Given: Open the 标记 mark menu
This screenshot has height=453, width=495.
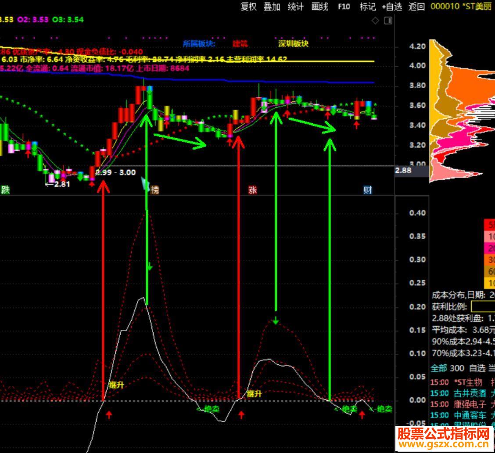Looking at the screenshot, I should click(x=368, y=7).
